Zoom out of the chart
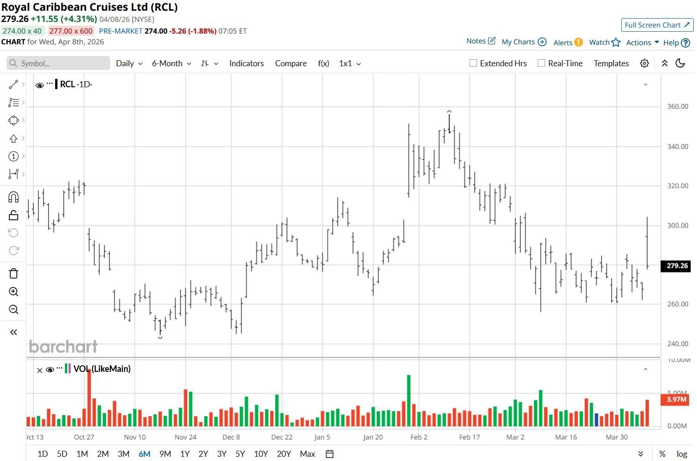 14,309
